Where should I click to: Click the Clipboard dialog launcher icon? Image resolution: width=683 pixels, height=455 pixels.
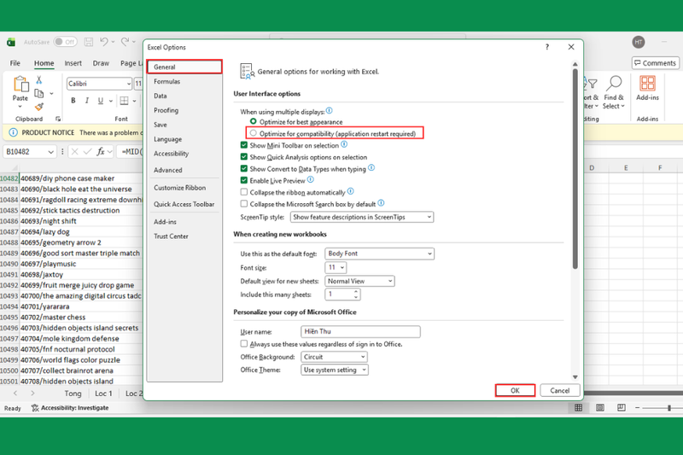(x=58, y=119)
